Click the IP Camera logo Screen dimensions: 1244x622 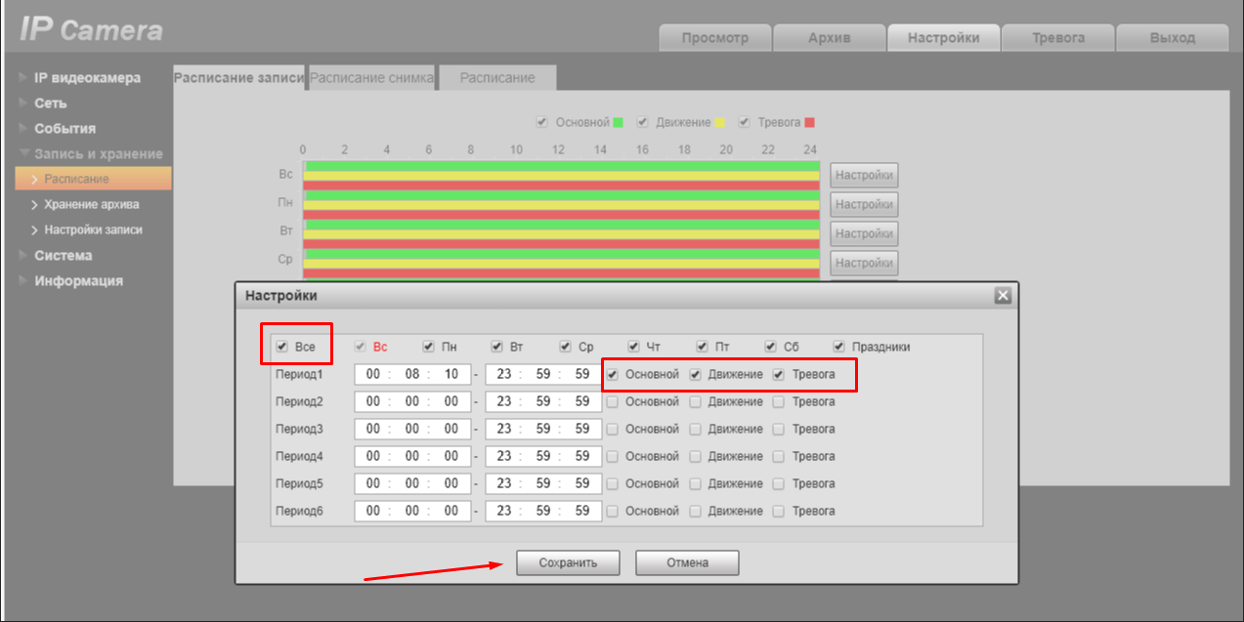[91, 29]
